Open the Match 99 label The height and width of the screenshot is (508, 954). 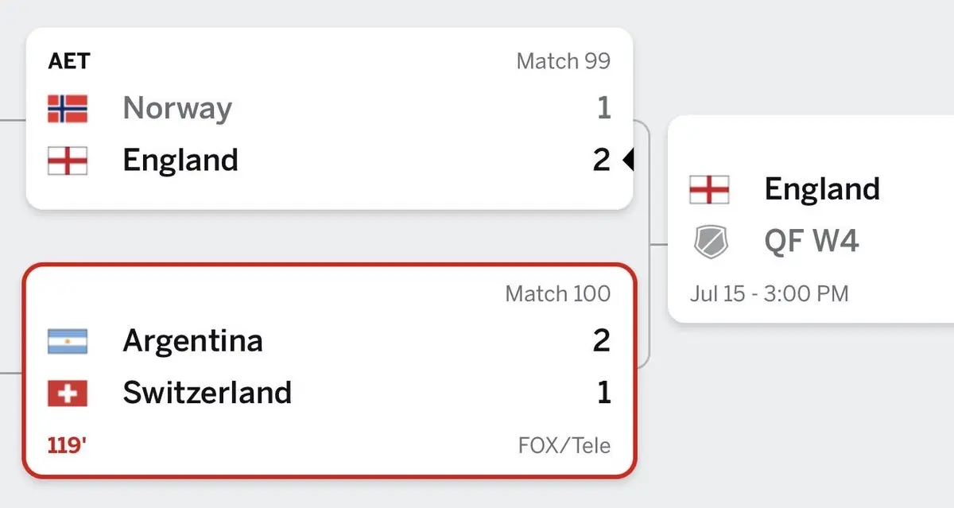click(564, 61)
